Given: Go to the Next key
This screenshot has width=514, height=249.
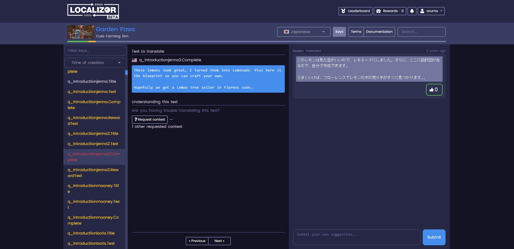Looking at the screenshot, I should pos(219,241).
